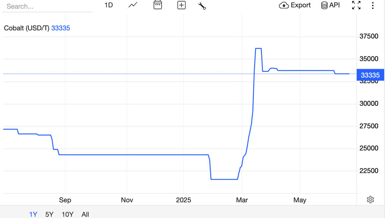Switch to the 5Y time range
387x218 pixels.
point(49,214)
